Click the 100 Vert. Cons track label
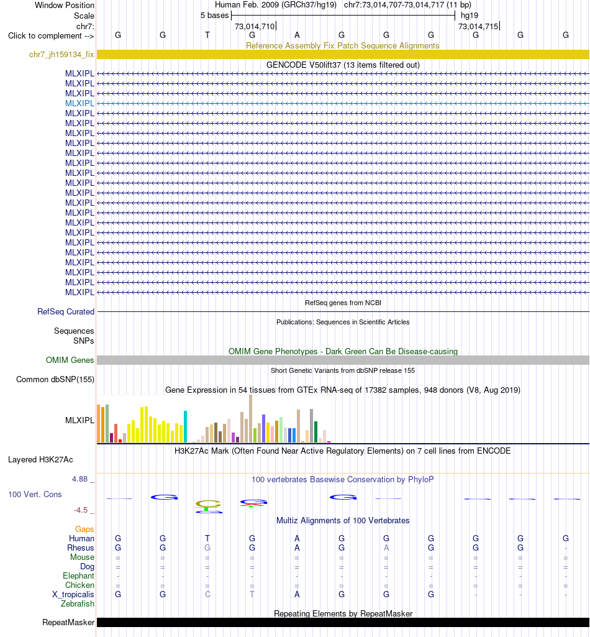Image resolution: width=590 pixels, height=637 pixels. [x=35, y=495]
